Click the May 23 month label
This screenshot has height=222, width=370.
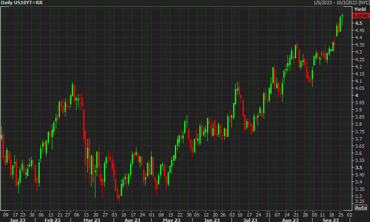click(172, 220)
